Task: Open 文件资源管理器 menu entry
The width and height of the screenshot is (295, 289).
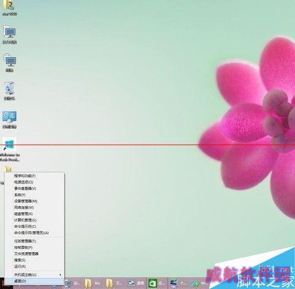Action: pos(34,254)
